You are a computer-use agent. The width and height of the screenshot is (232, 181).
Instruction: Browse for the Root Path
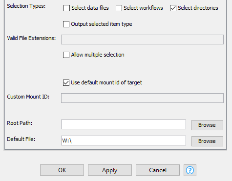207,125
